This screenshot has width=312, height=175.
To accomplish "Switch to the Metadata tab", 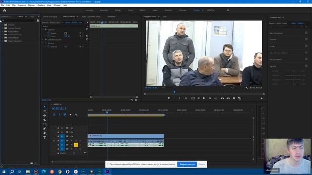I will [x=112, y=17].
